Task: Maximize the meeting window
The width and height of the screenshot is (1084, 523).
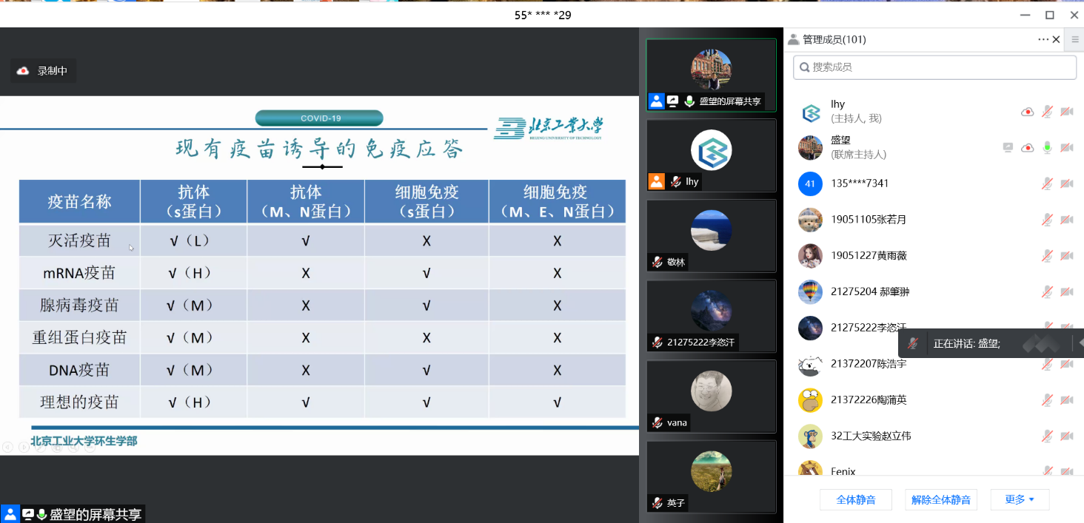Action: [1049, 15]
